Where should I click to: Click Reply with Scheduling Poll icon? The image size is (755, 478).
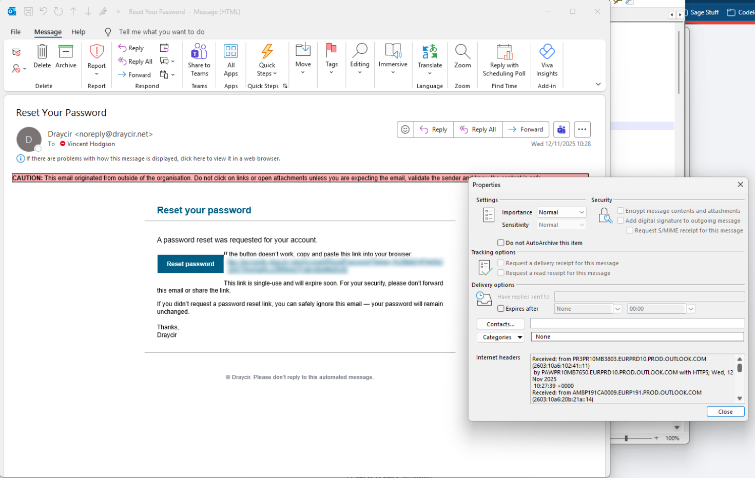coord(505,52)
